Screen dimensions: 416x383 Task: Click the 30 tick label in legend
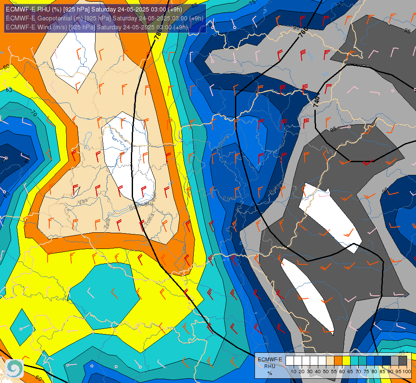pos(310,372)
